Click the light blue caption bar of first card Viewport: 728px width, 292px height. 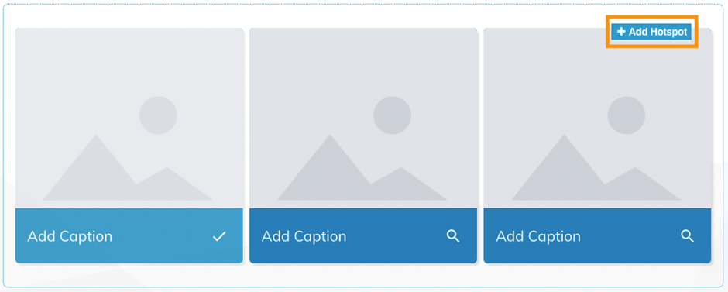click(x=129, y=235)
